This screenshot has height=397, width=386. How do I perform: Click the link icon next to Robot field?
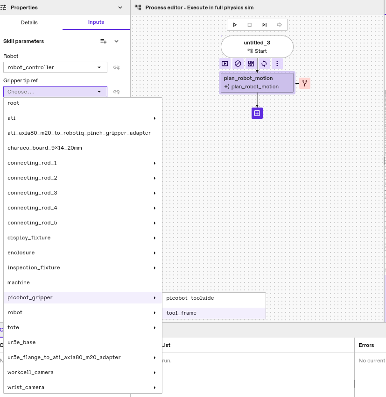[x=117, y=67]
